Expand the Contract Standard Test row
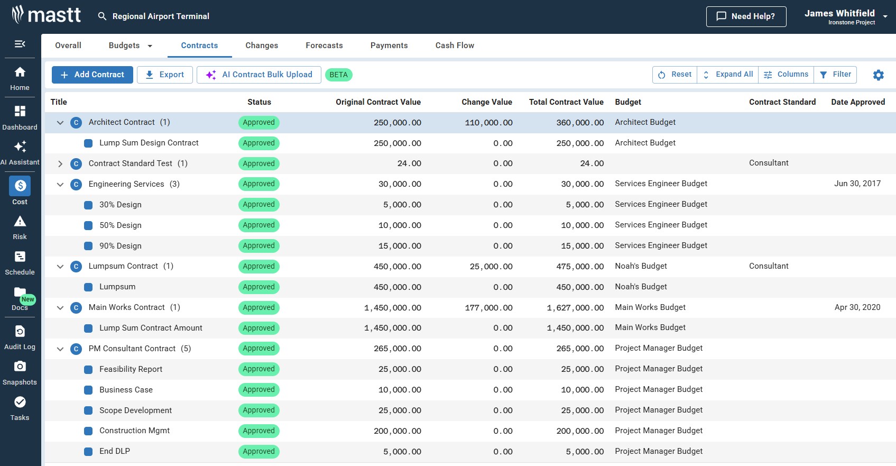This screenshot has height=466, width=896. pos(60,164)
